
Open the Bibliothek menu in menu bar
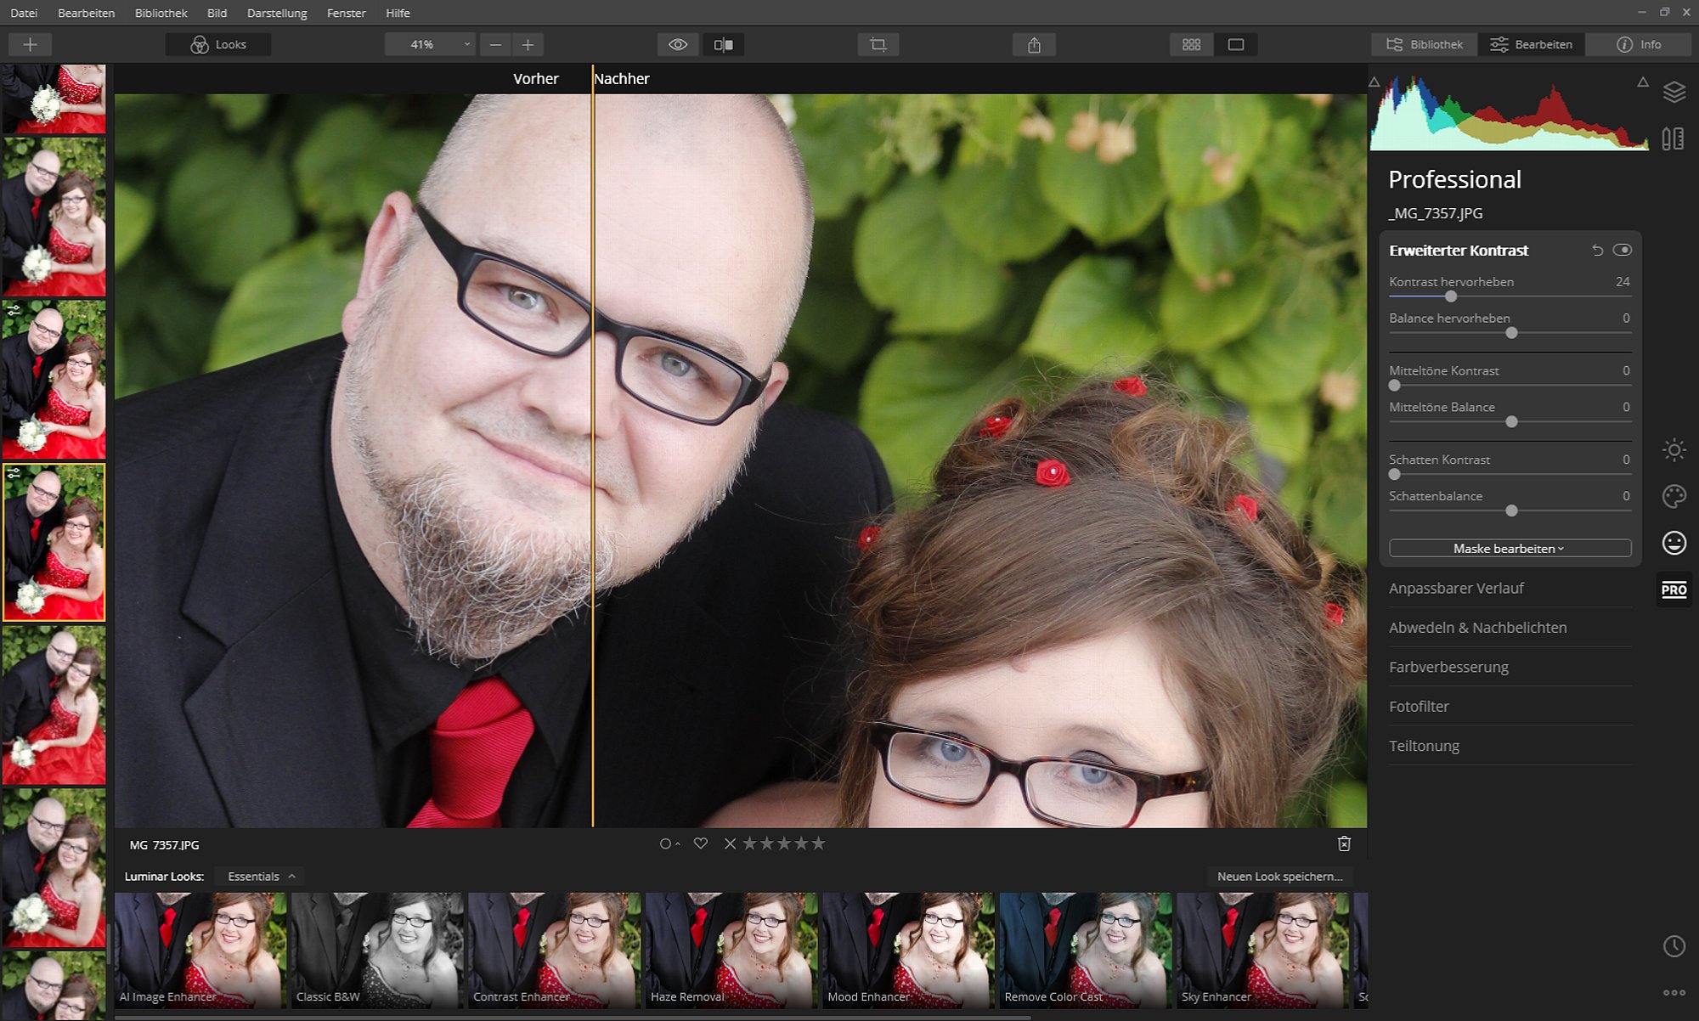click(x=161, y=13)
